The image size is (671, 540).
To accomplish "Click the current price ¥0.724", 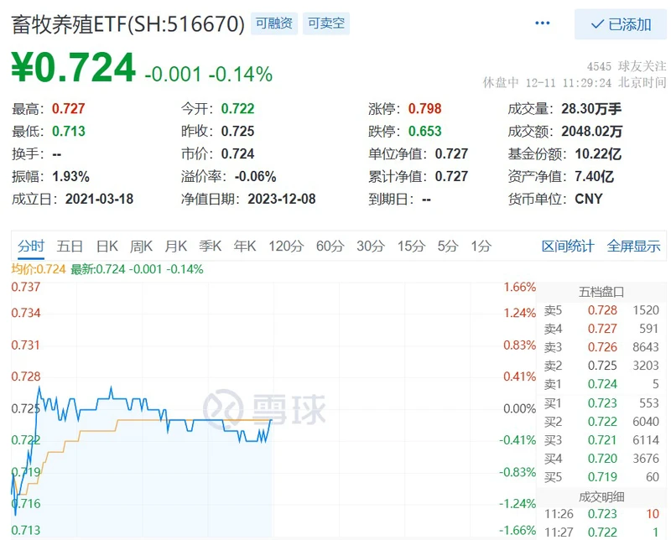I will (73, 67).
